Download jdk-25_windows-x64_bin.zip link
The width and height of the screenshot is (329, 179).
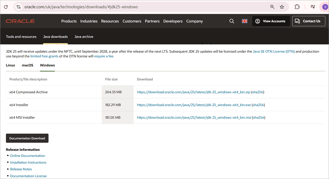[x=194, y=92]
